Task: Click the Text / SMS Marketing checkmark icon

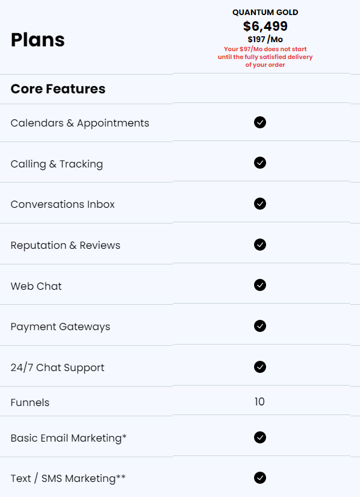Action: coord(260,478)
